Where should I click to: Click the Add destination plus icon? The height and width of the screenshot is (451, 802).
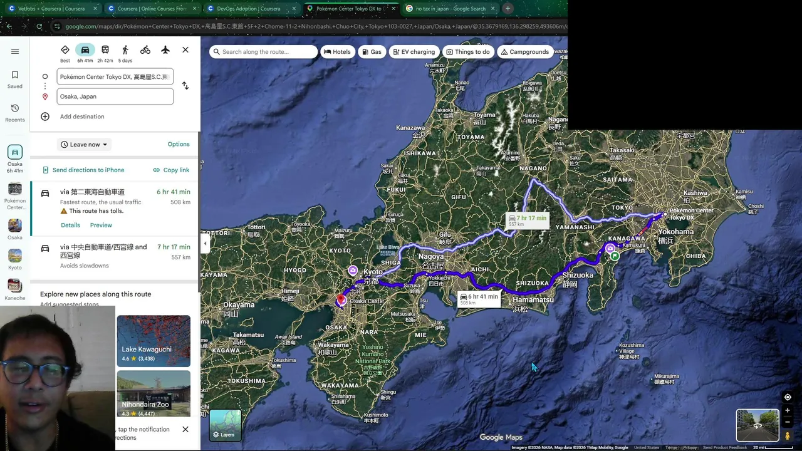pos(45,117)
